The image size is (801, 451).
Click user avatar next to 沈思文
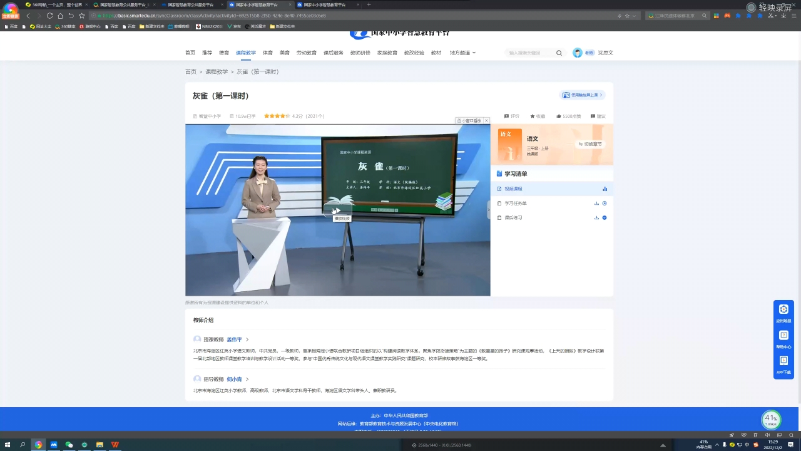(577, 53)
